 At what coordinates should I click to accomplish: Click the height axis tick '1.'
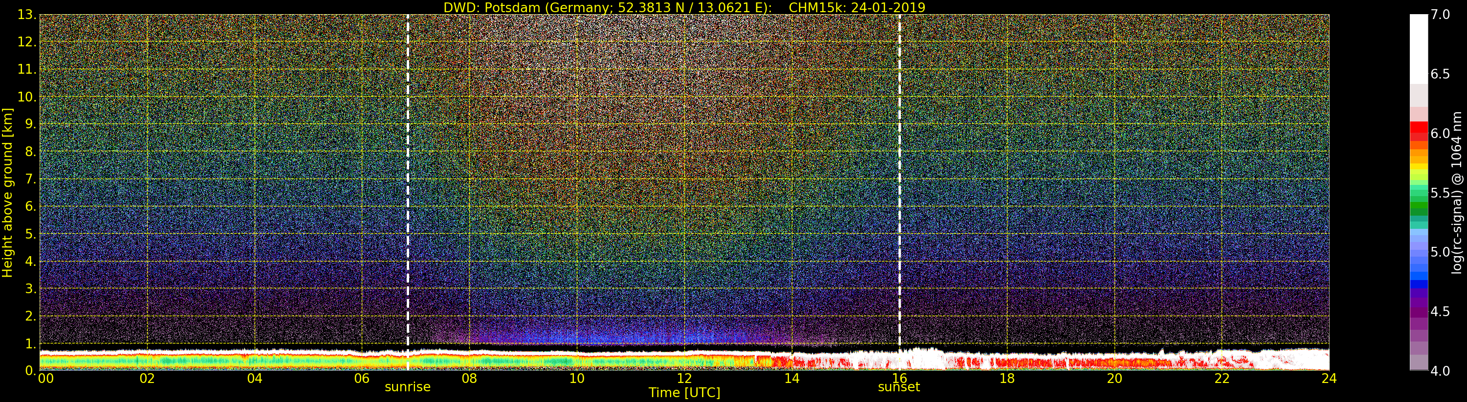[30, 343]
